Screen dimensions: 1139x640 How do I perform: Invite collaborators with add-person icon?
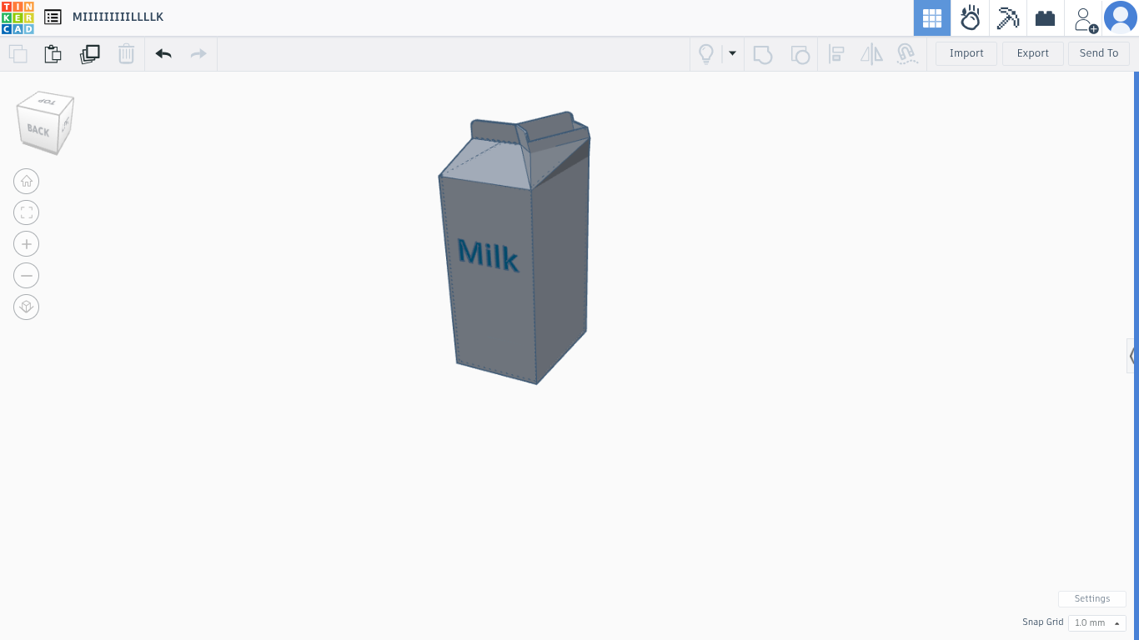point(1085,18)
